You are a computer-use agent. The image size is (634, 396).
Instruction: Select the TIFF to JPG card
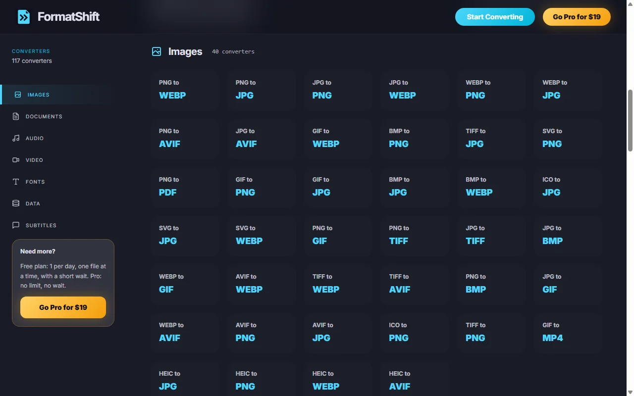[x=492, y=138]
